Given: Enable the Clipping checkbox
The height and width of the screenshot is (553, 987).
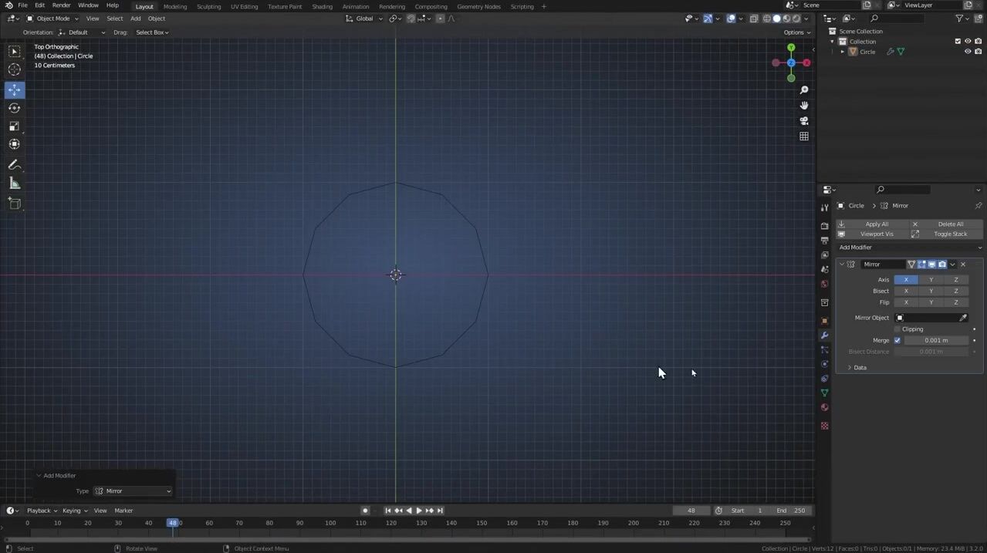Looking at the screenshot, I should click(897, 329).
